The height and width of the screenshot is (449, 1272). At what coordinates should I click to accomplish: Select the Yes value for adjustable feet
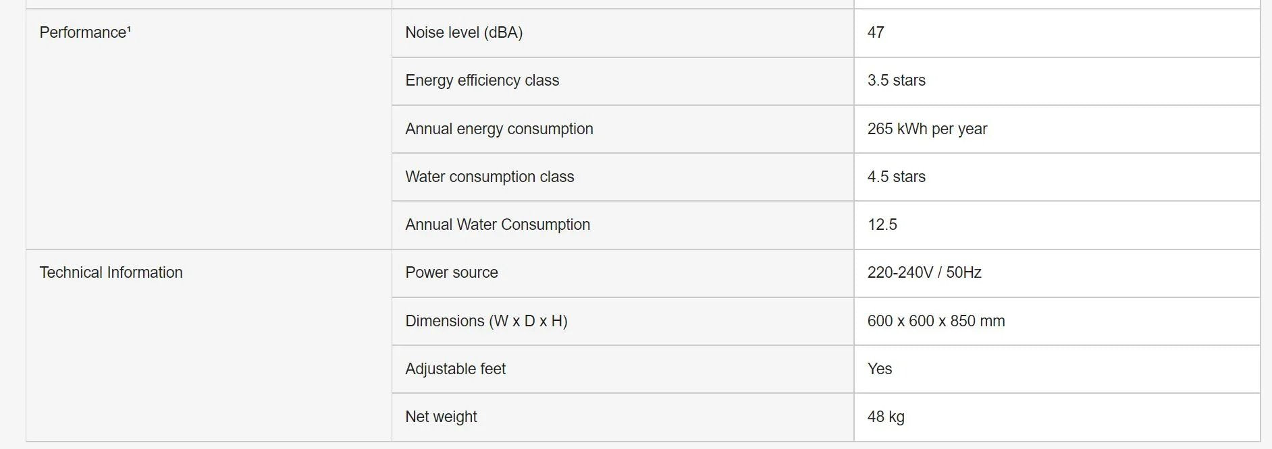(880, 369)
